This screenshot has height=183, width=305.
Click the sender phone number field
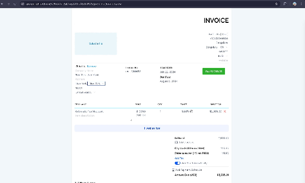click(x=219, y=39)
